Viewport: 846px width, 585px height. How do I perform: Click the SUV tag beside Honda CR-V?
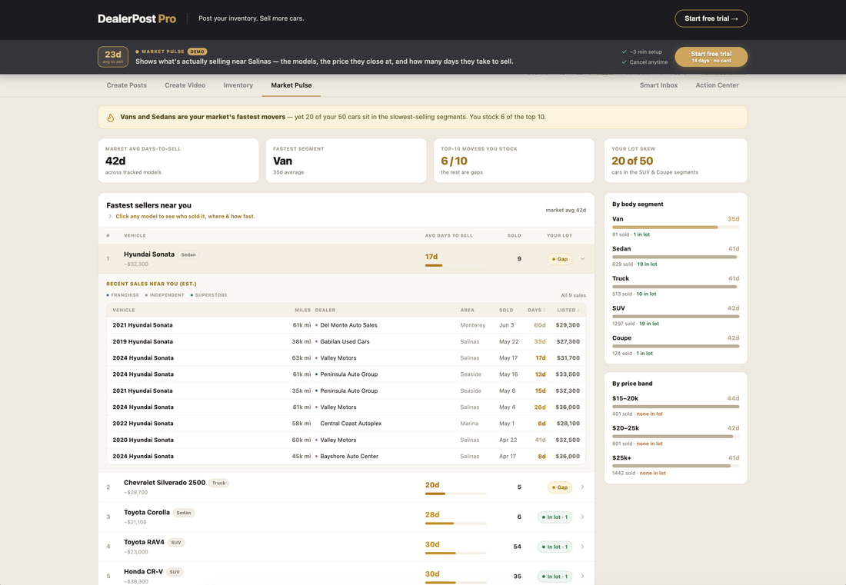(175, 572)
